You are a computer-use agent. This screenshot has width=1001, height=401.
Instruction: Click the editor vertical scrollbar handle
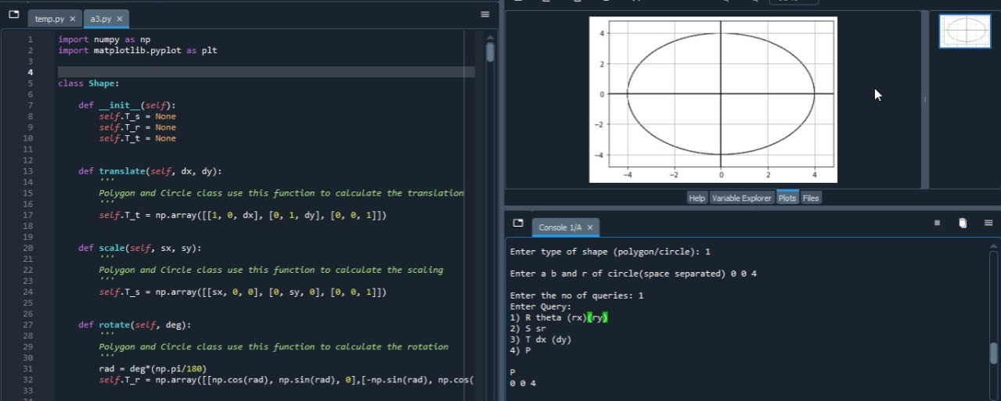pyautogui.click(x=490, y=52)
